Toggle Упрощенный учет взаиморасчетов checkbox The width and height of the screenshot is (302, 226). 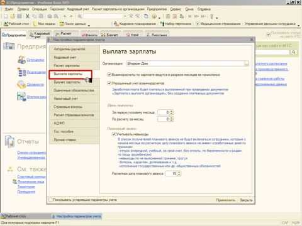(x=109, y=83)
